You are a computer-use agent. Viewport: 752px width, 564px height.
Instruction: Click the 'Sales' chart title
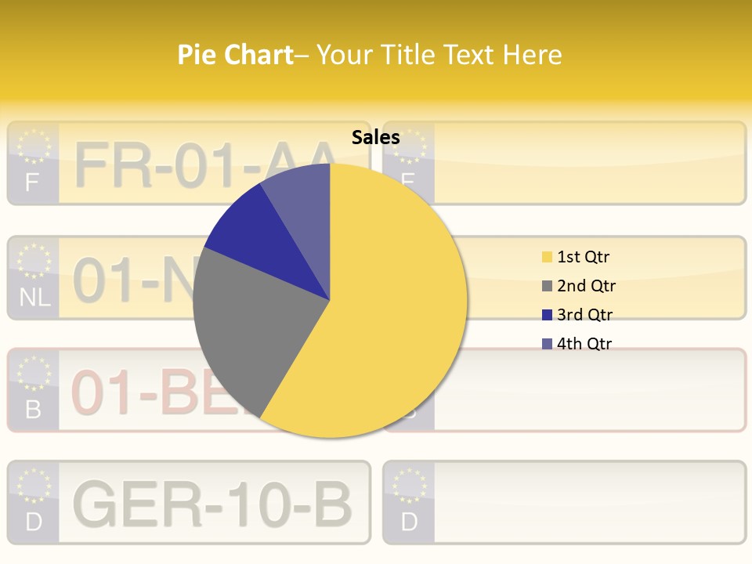pos(375,138)
